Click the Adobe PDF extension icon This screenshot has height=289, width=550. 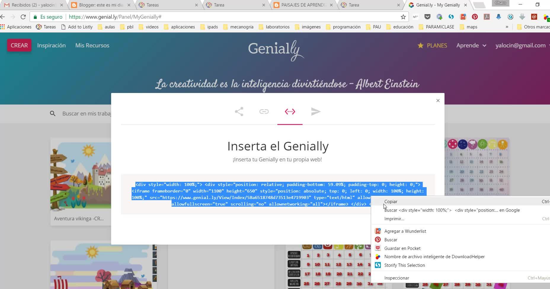click(487, 17)
